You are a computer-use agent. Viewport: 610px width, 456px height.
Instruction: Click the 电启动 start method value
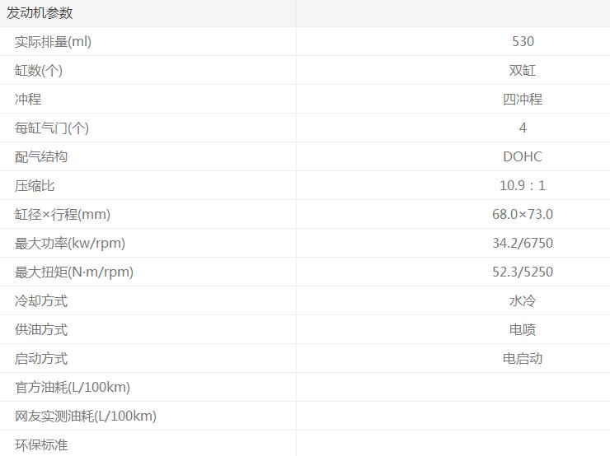523,359
